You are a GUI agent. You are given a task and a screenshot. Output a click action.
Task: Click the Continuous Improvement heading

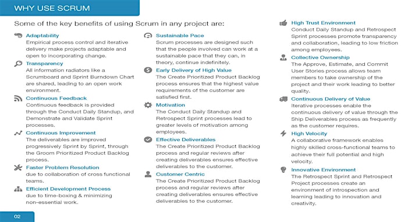pos(61,133)
